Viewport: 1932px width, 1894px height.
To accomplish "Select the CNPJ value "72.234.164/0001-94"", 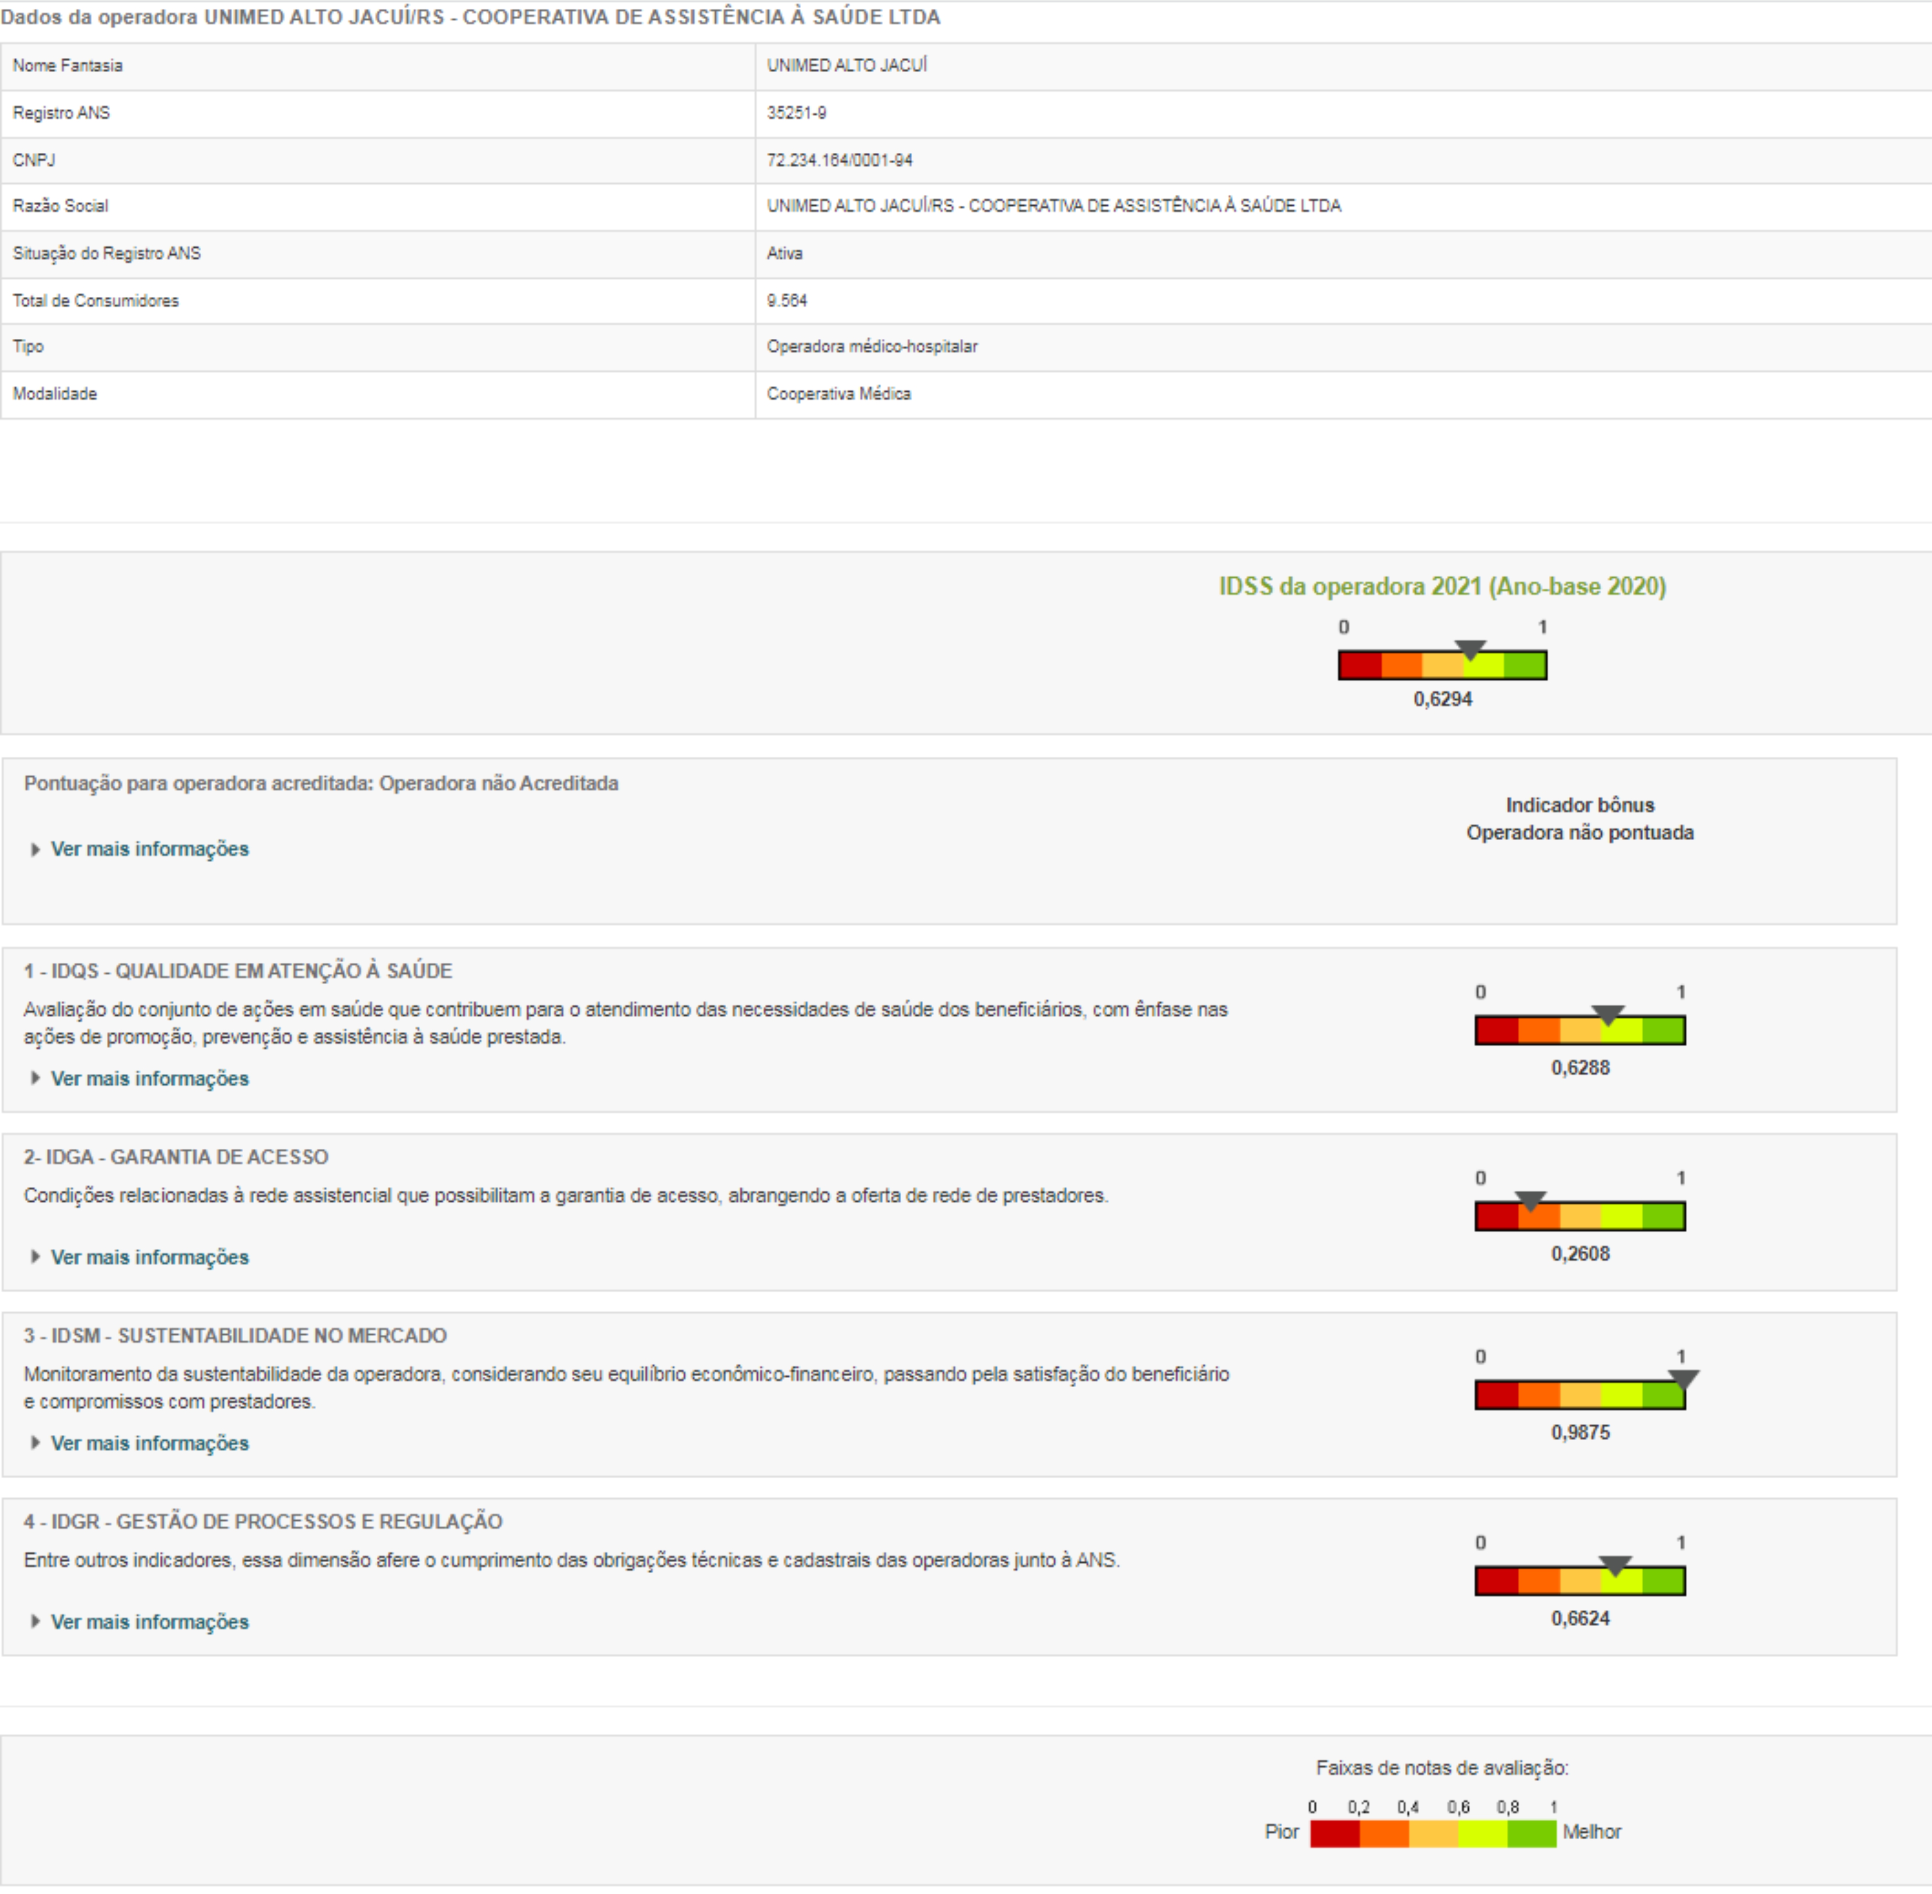I will (840, 160).
